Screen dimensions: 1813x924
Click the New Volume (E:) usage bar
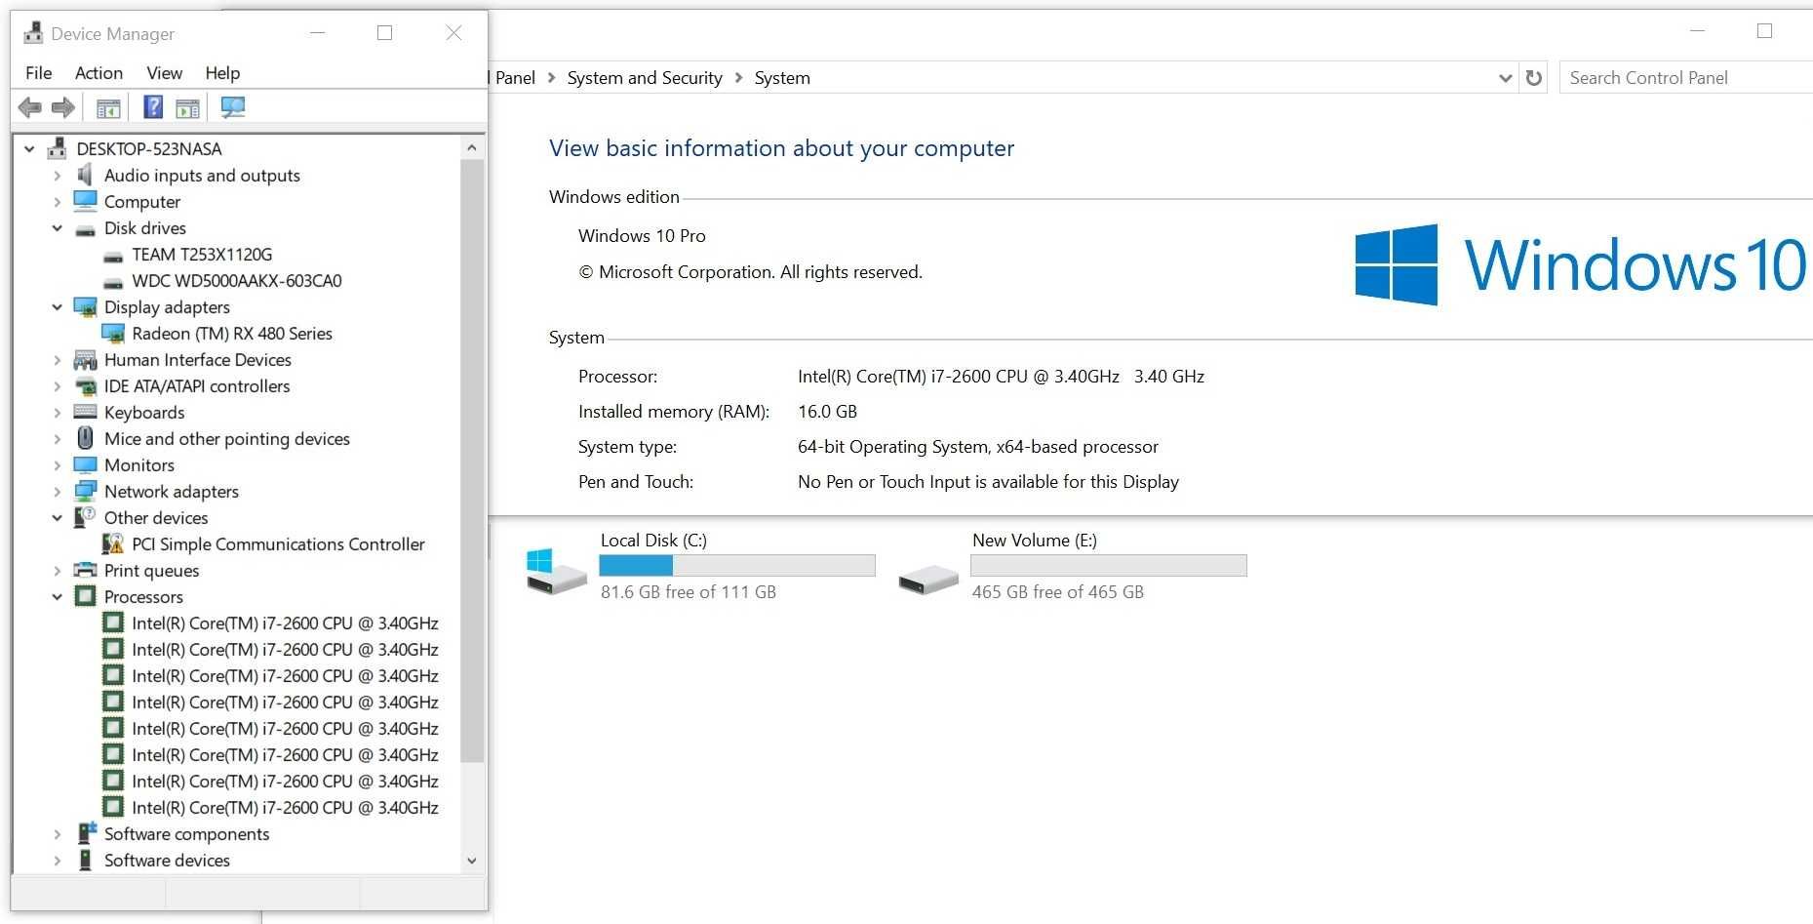click(1109, 565)
